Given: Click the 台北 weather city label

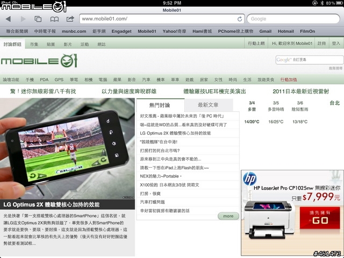Looking at the screenshot, I should (x=334, y=103).
